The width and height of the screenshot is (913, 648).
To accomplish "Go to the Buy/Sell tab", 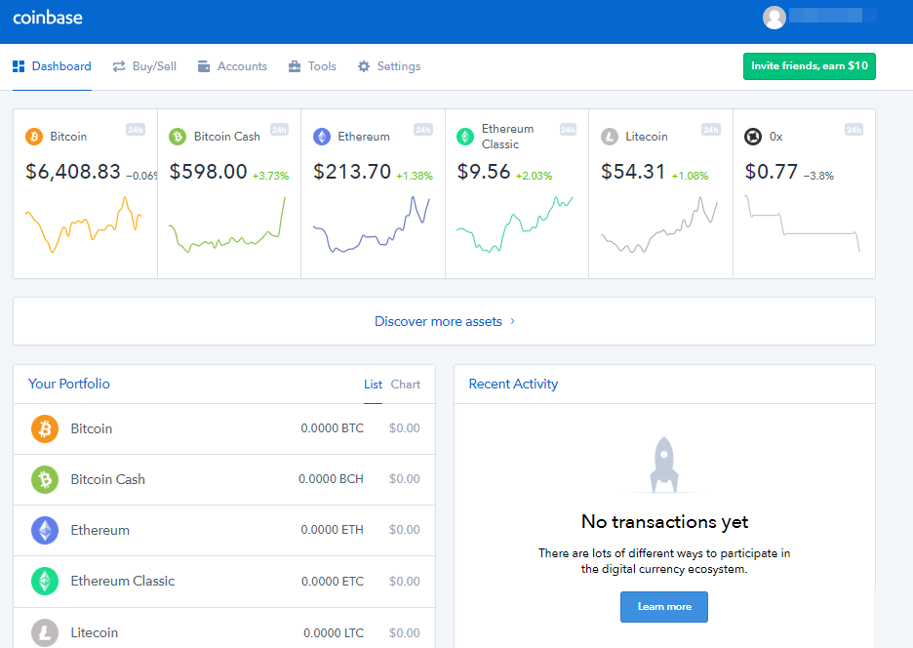I will point(144,66).
